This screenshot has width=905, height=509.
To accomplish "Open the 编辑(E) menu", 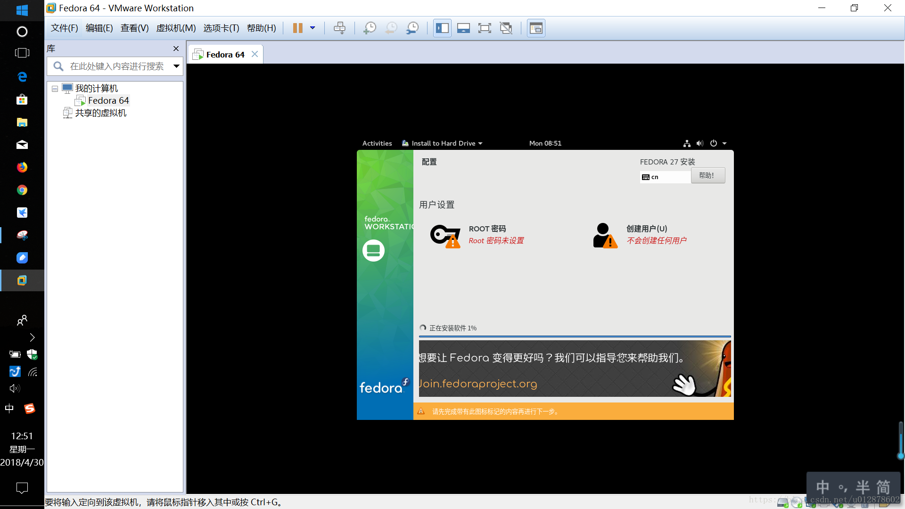I will point(99,28).
